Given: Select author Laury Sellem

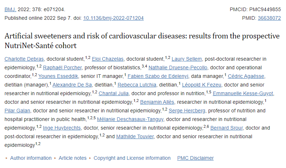Looking at the screenshot, I should (x=187, y=59).
